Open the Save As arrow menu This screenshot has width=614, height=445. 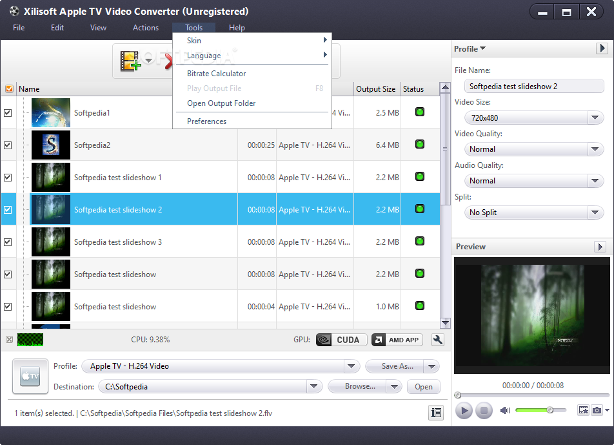(x=431, y=367)
